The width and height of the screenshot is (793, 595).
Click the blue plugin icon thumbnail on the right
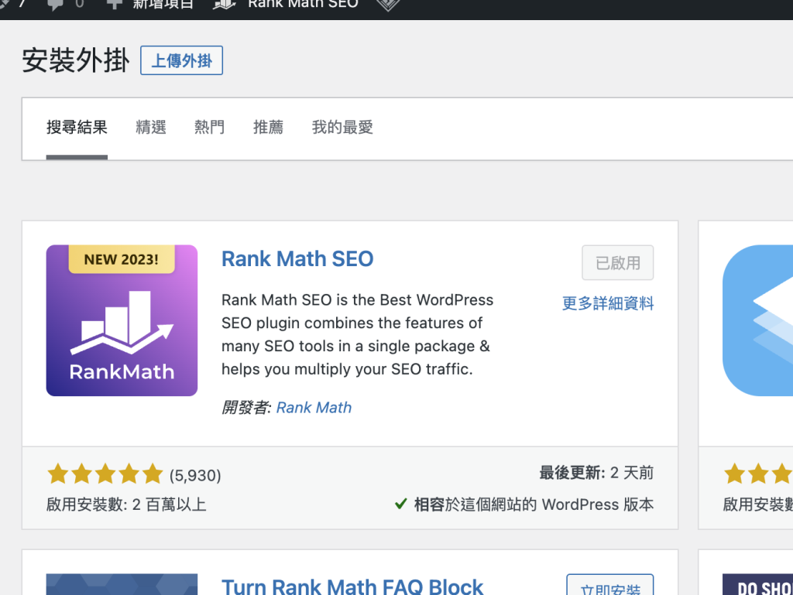tap(757, 320)
